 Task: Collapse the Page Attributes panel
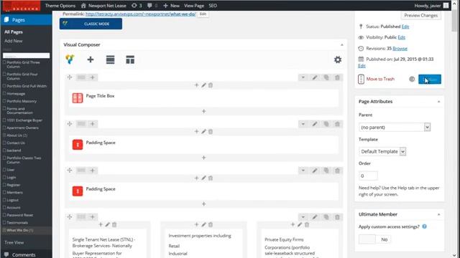click(439, 102)
